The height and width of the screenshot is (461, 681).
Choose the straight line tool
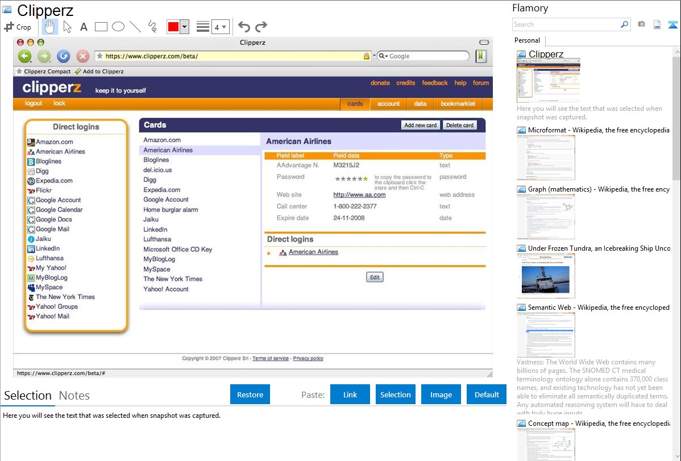(x=135, y=27)
